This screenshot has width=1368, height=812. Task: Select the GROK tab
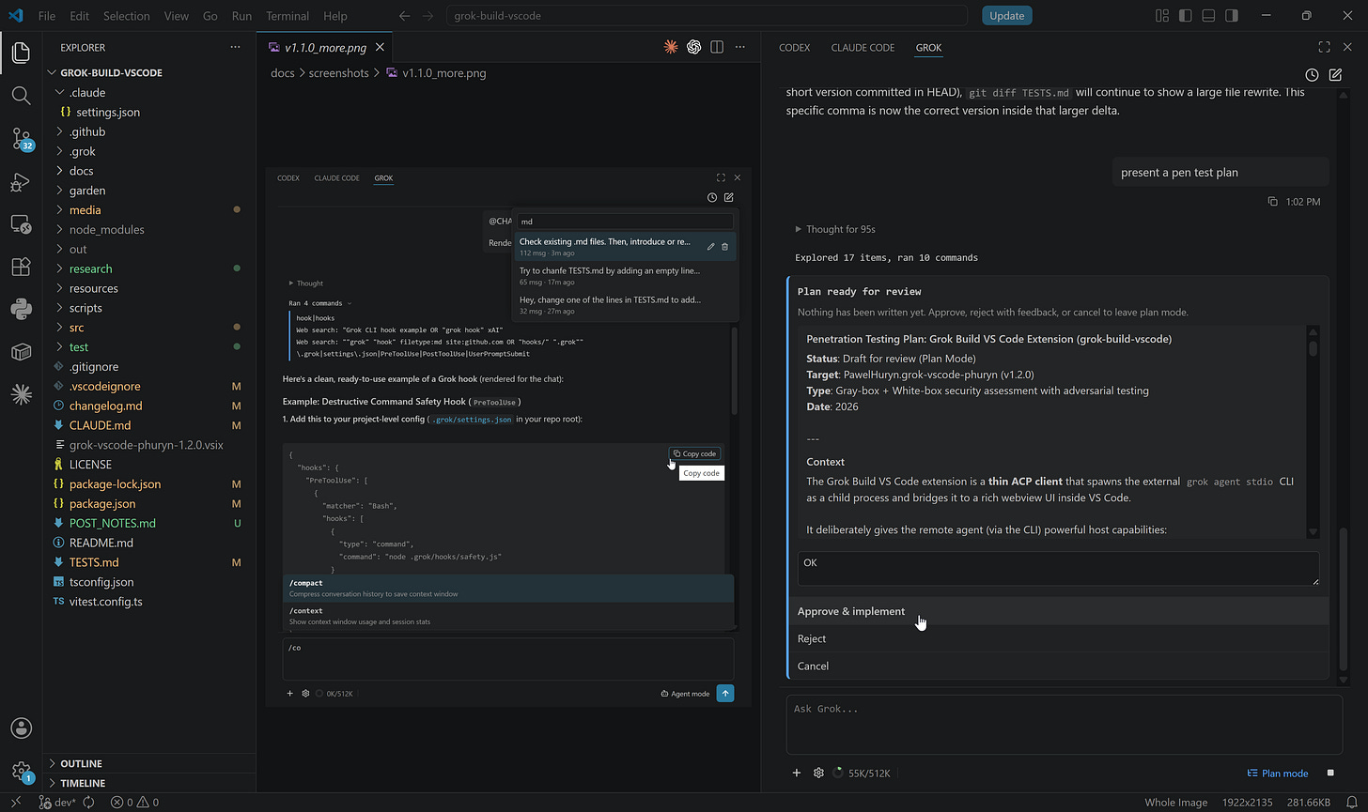tap(928, 47)
